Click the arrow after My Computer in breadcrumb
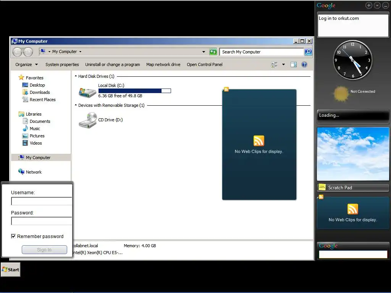 (80, 52)
